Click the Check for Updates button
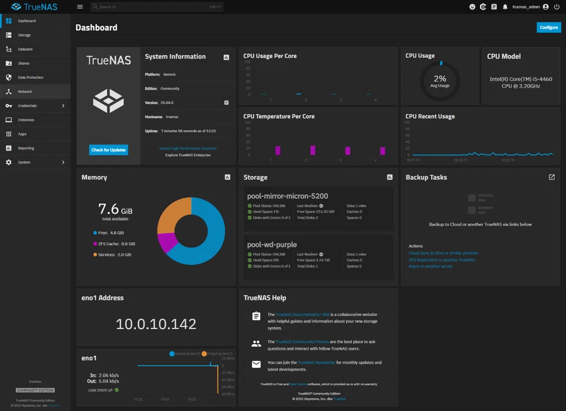Image resolution: width=566 pixels, height=411 pixels. (x=108, y=150)
